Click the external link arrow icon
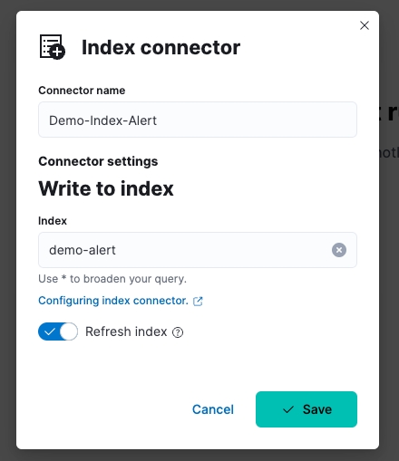Screen dimensions: 399x461 (198, 301)
